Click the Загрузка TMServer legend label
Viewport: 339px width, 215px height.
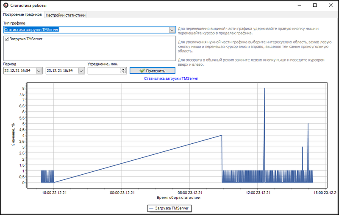click(172, 208)
